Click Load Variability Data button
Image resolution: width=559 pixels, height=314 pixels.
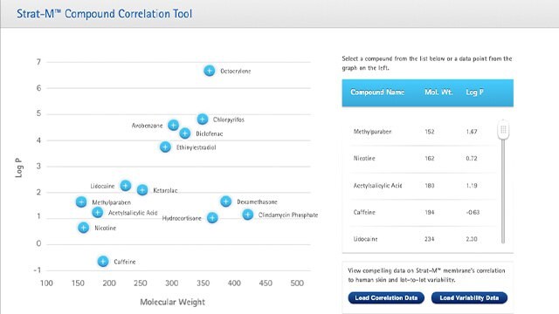point(469,297)
